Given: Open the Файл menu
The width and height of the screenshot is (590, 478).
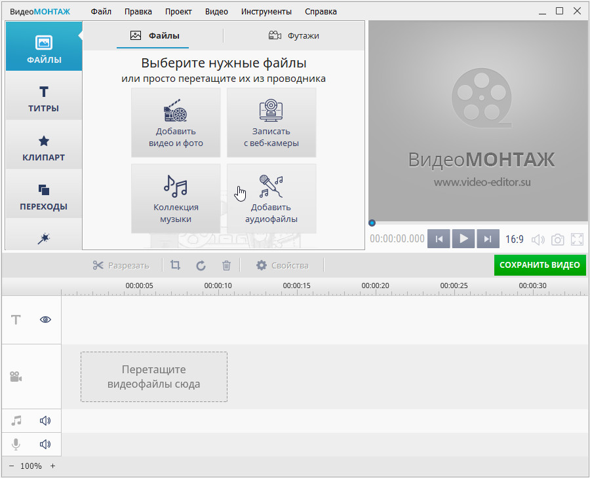Looking at the screenshot, I should coord(101,12).
